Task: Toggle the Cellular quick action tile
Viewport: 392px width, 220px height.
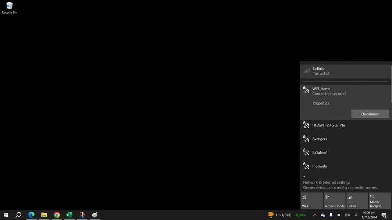Action: tap(357, 201)
